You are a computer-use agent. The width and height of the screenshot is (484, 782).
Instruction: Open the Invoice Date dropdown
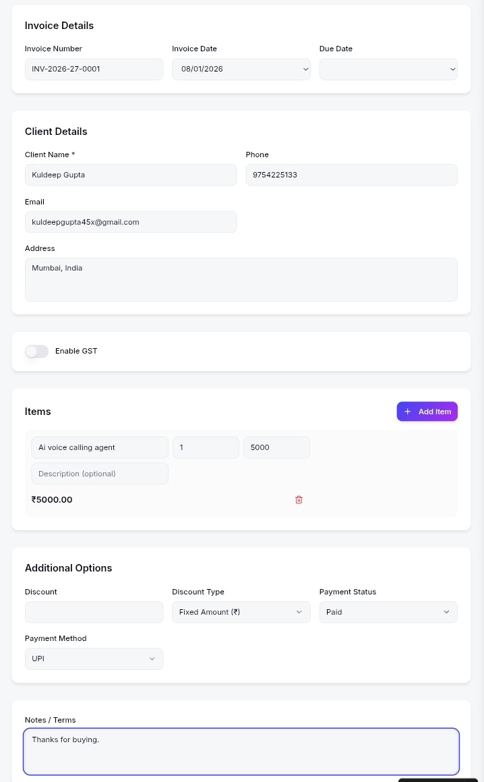point(241,69)
